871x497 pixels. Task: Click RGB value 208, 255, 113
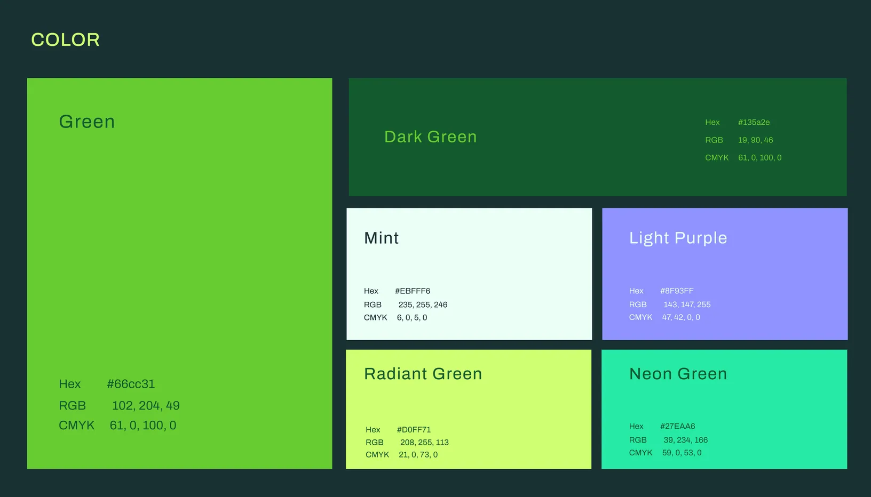[424, 443]
